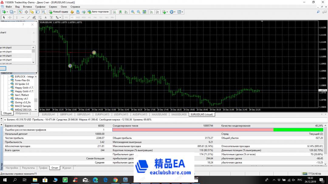Click the zoom out magnifier icon
Viewport: 328px width, 184px height.
(x=139, y=12)
